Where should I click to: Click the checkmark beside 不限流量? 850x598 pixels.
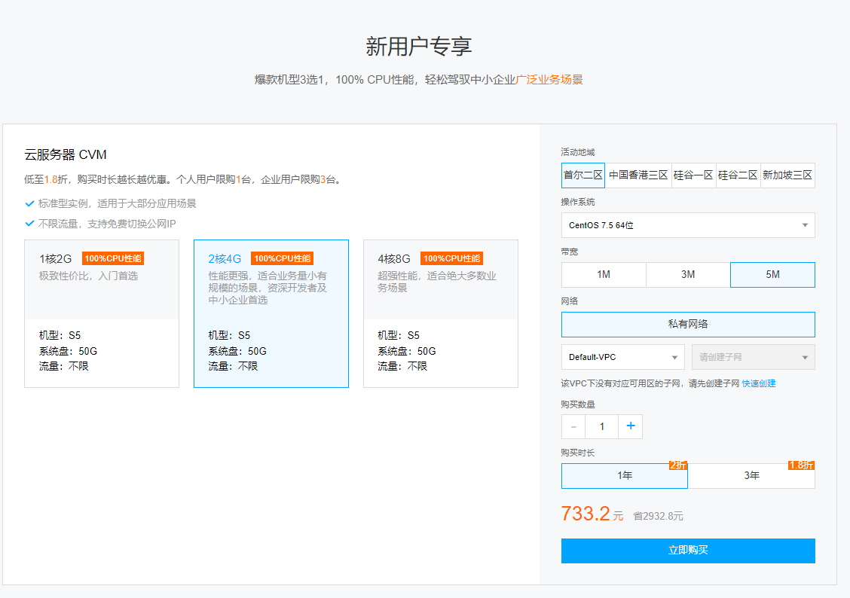coord(30,224)
